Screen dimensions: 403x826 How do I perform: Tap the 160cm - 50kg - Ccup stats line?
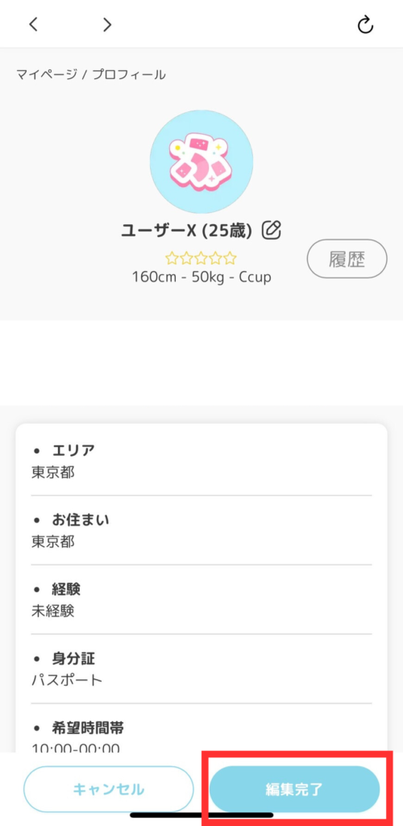(201, 277)
